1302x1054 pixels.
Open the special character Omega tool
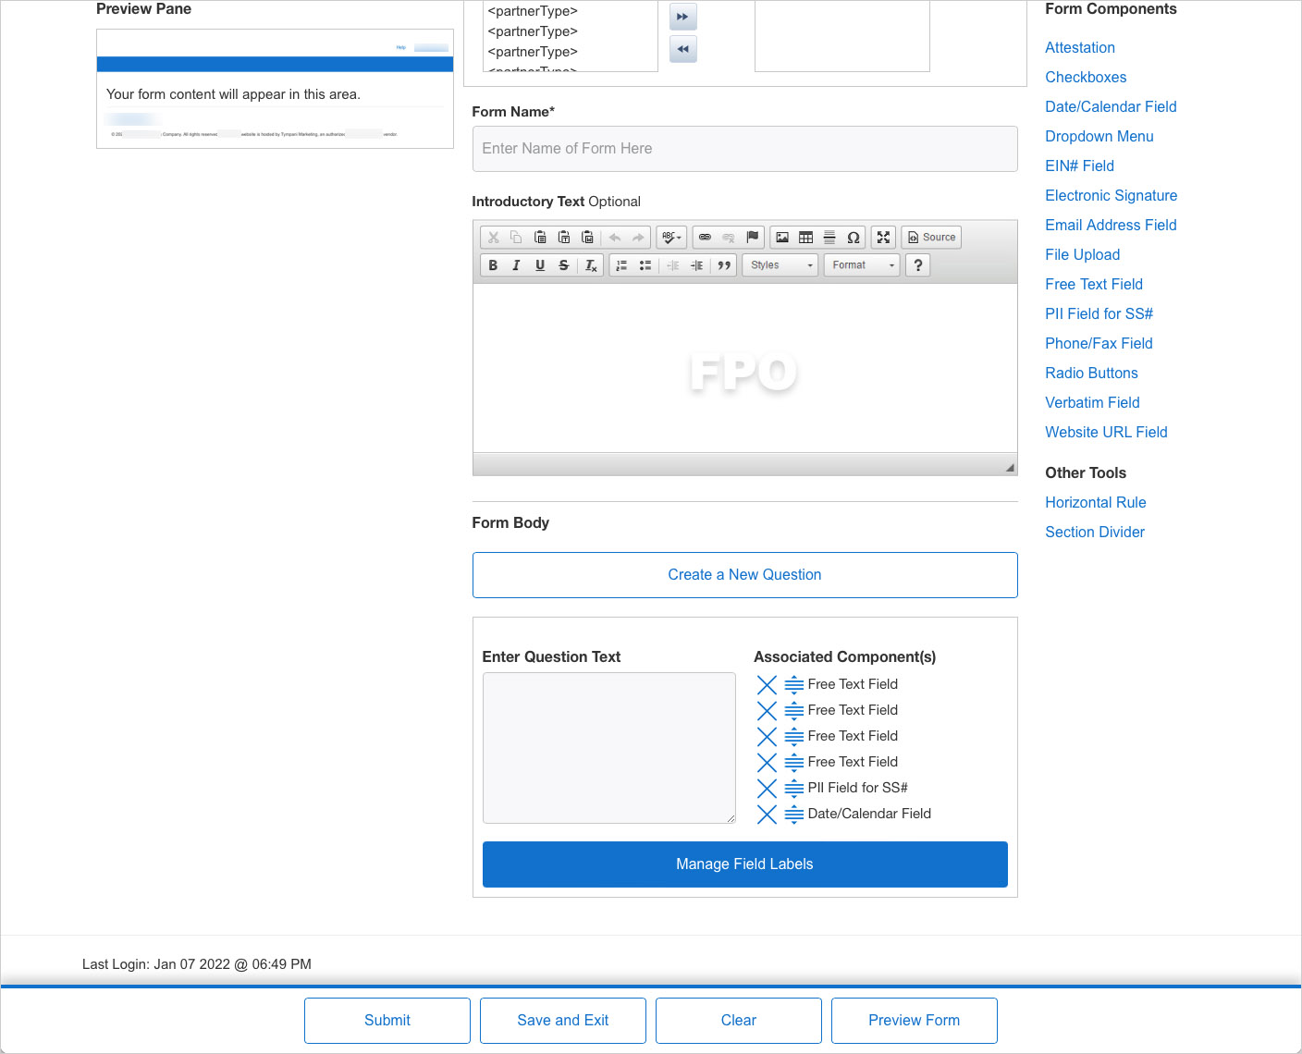(853, 238)
